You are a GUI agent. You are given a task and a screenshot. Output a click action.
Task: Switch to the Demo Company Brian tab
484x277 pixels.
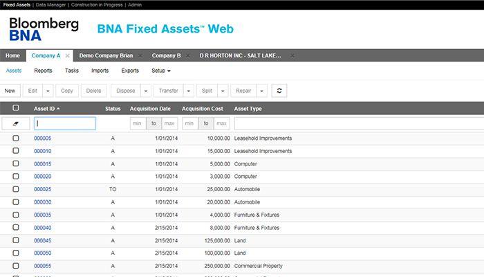[x=106, y=55]
